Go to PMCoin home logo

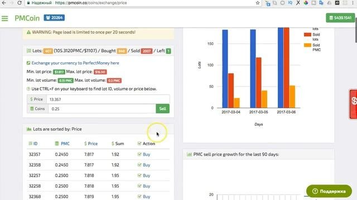click(27, 18)
